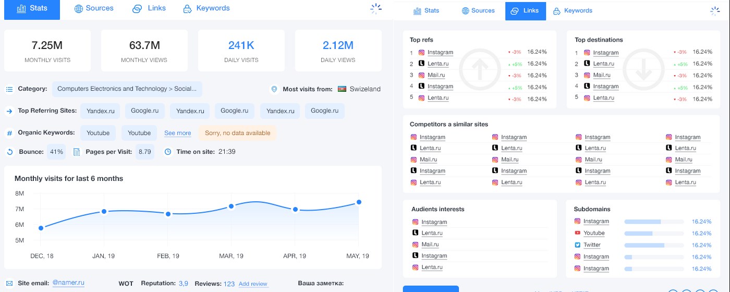Viewport: 730px width, 292px height.
Task: Open the See more keywords link
Action: [x=178, y=133]
